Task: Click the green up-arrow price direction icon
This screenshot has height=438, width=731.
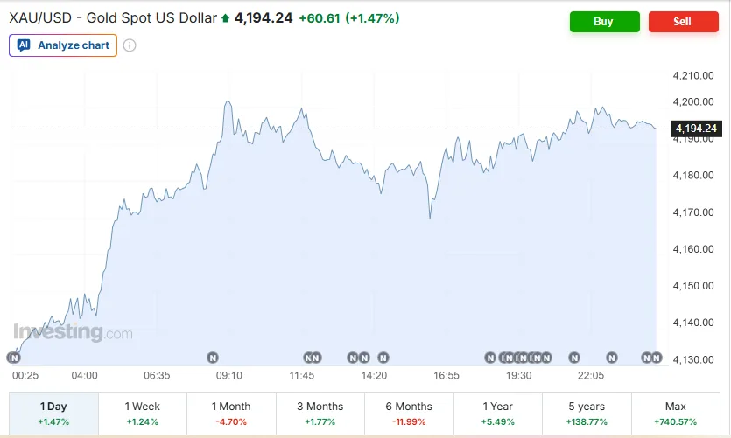Action: point(225,18)
